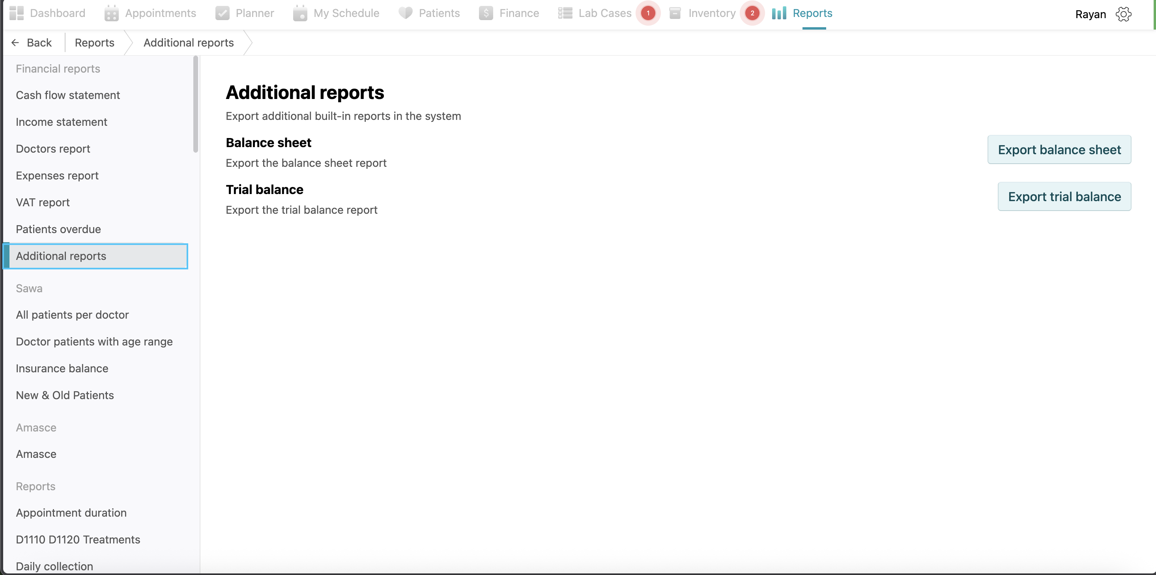This screenshot has width=1156, height=575.
Task: Export the balance sheet report
Action: tap(1059, 150)
